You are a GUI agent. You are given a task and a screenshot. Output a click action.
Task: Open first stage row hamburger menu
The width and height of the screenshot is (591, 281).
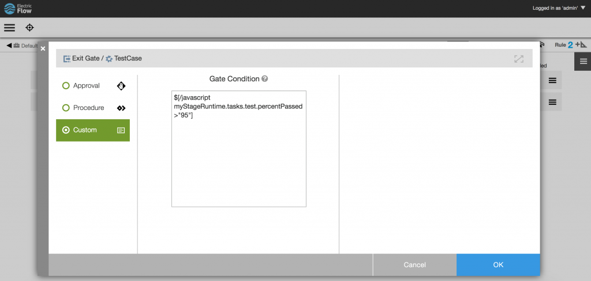click(552, 80)
